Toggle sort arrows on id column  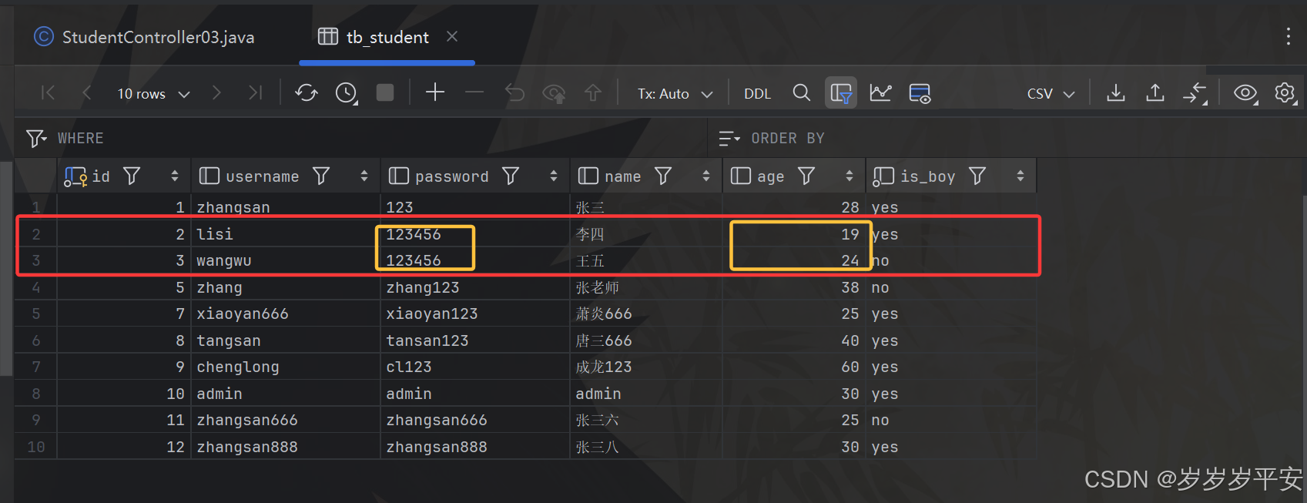175,176
